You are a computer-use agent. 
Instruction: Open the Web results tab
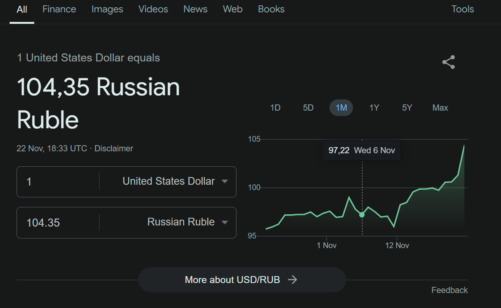coord(233,9)
